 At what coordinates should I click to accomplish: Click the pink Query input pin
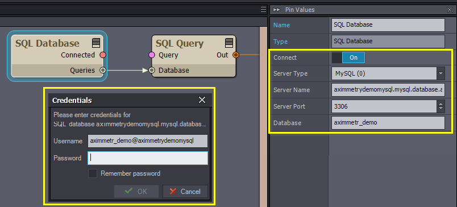point(152,55)
